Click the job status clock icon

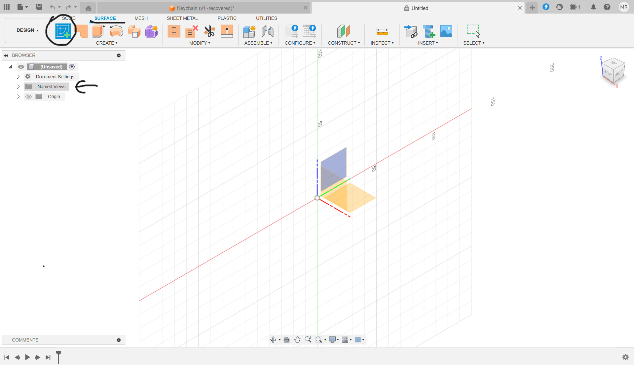click(573, 7)
